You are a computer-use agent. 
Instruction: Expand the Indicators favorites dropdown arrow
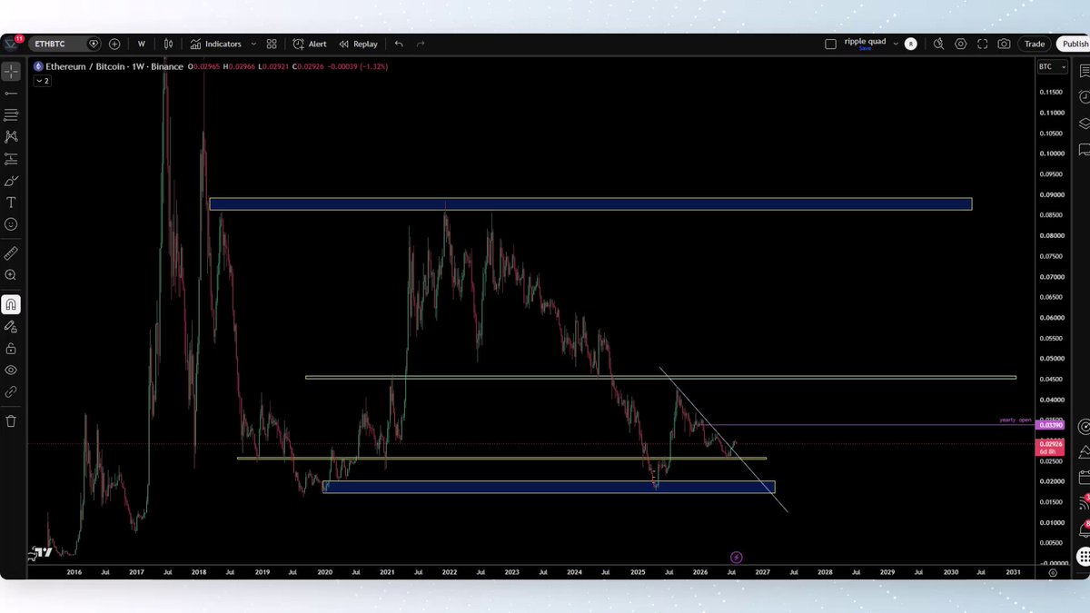253,44
